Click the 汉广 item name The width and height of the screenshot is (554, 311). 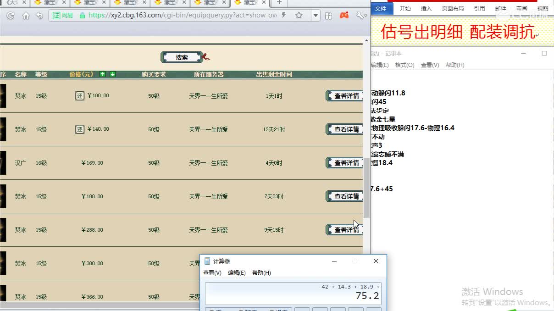(x=20, y=163)
